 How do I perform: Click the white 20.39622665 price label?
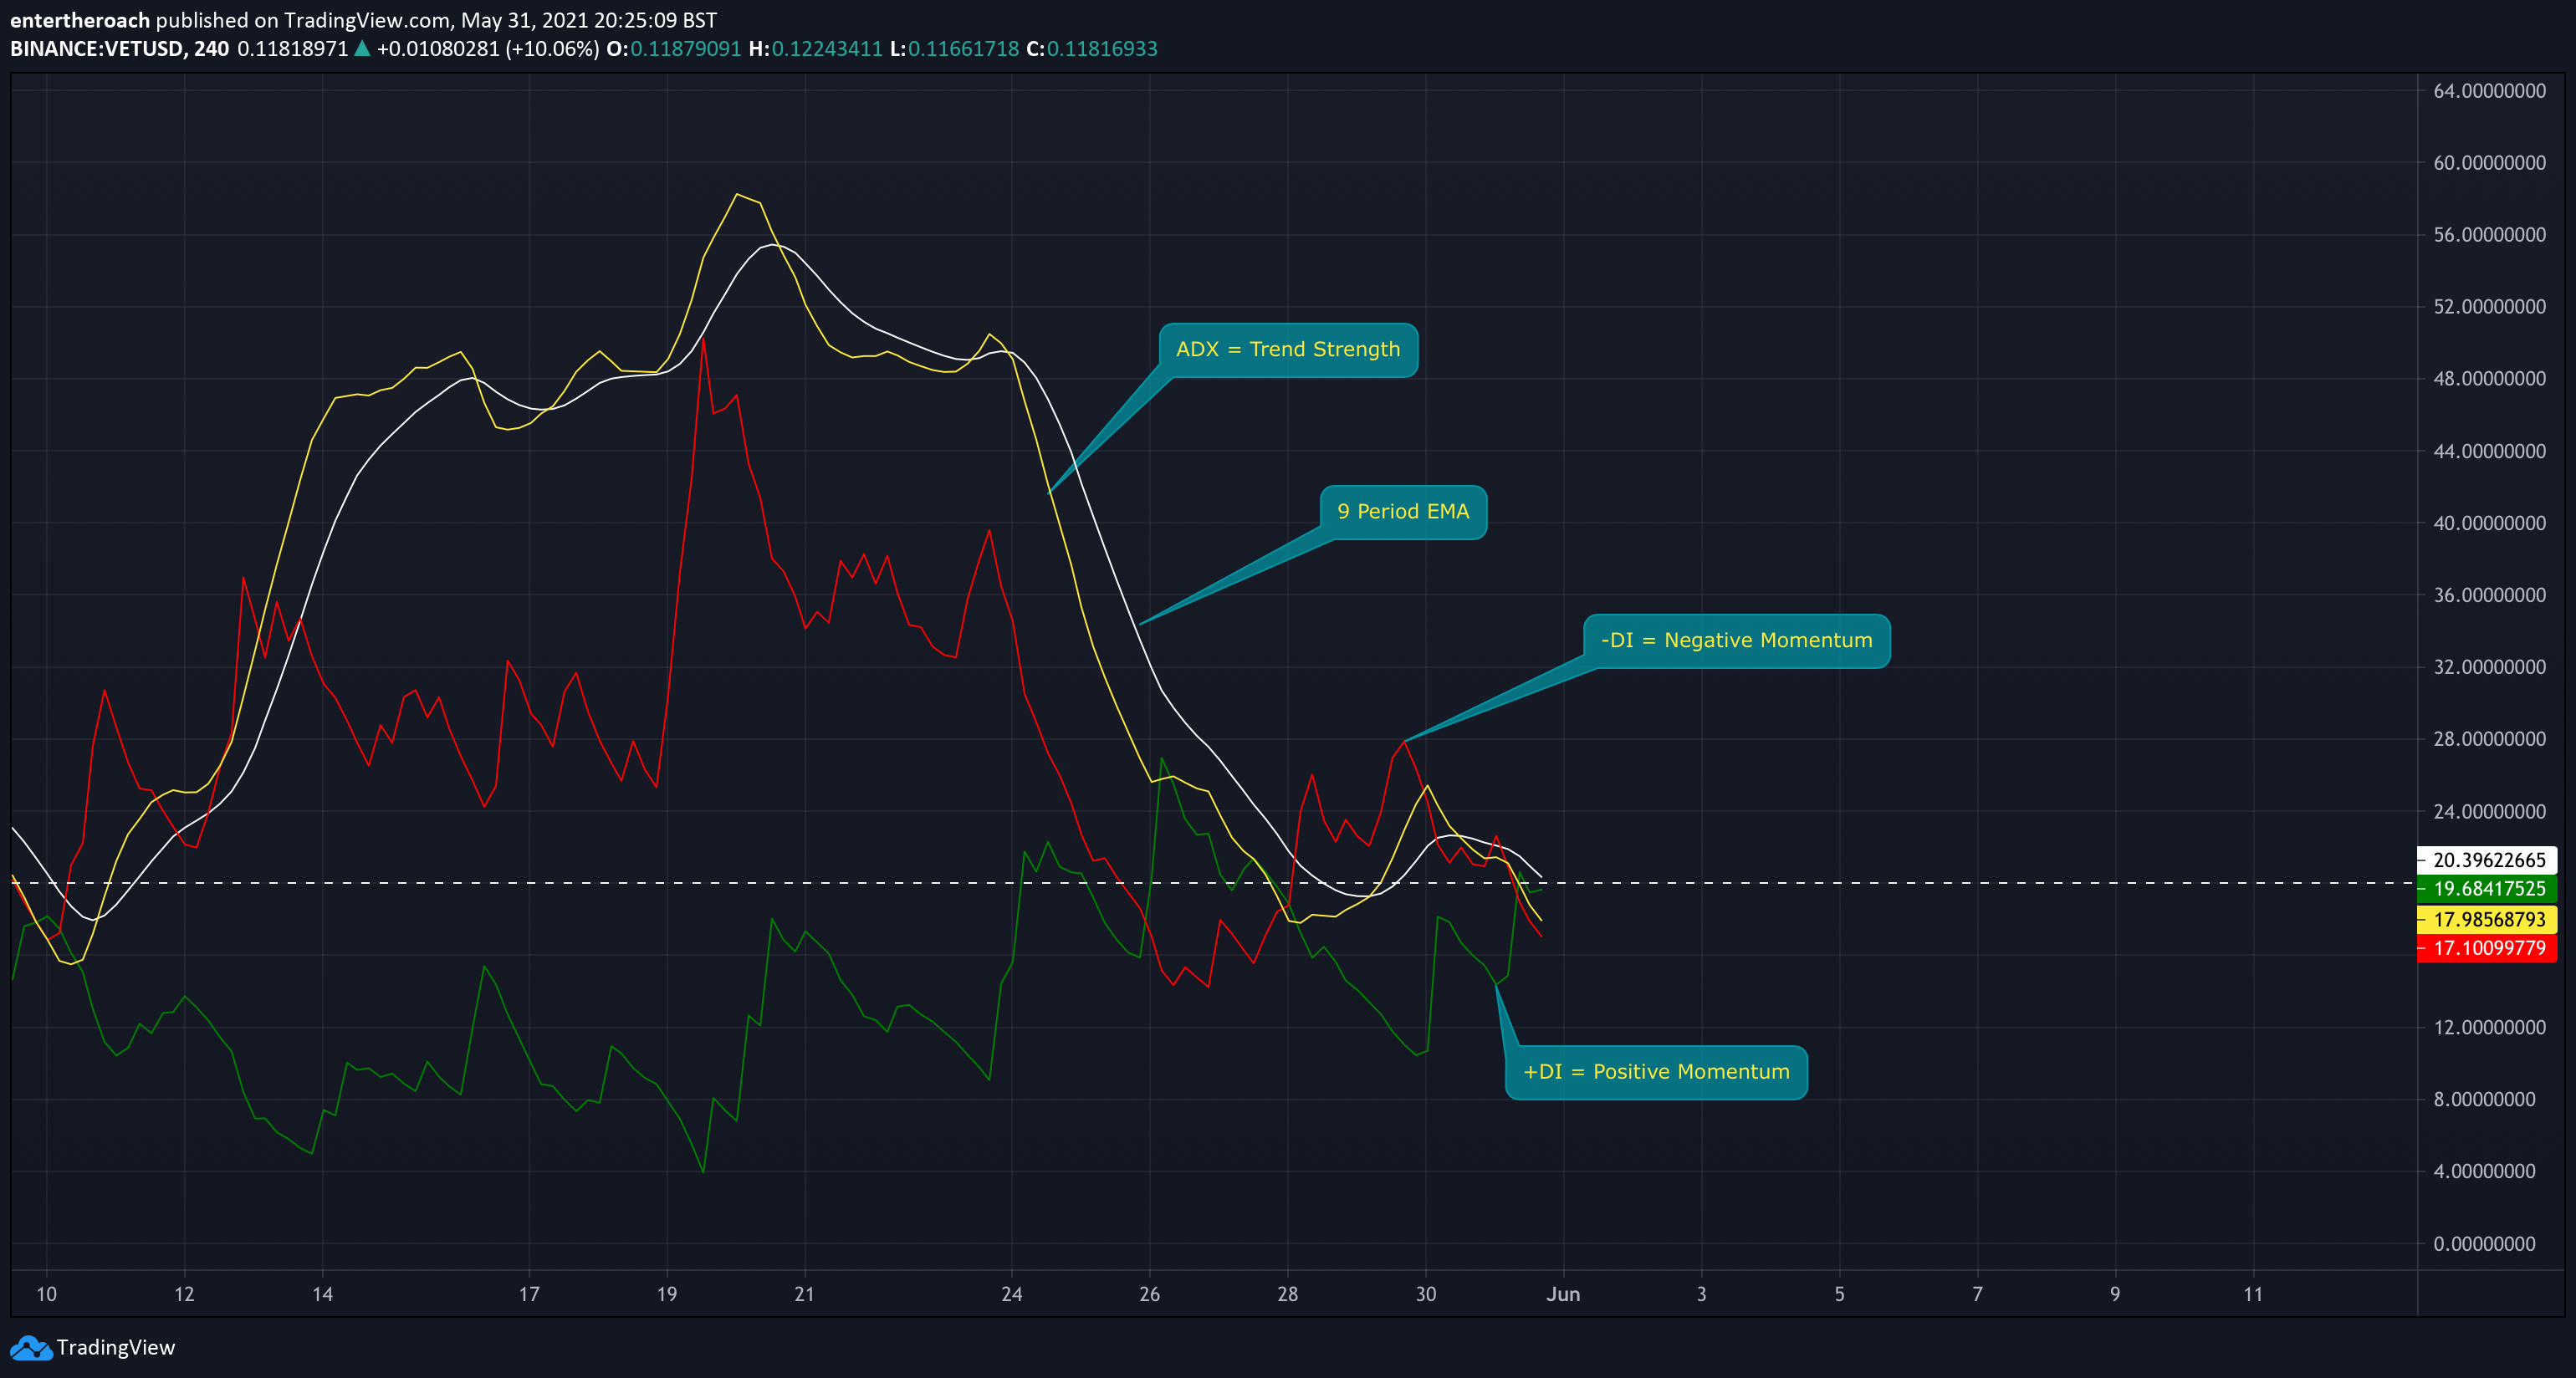click(2487, 860)
